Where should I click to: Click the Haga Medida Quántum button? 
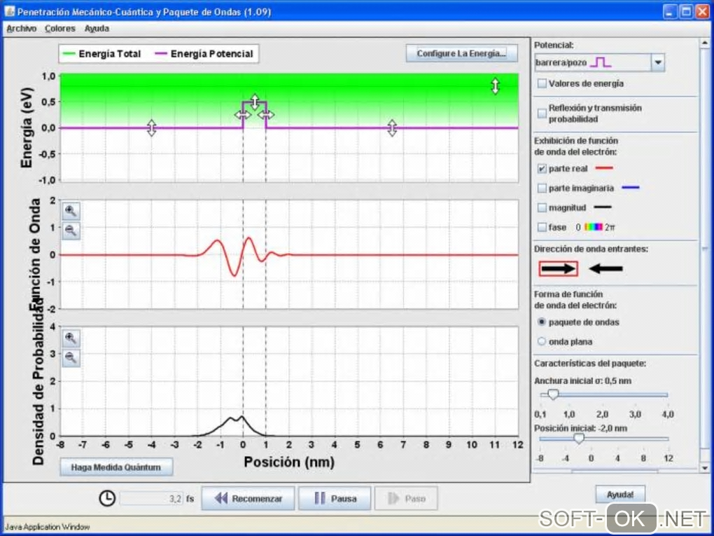tap(116, 467)
